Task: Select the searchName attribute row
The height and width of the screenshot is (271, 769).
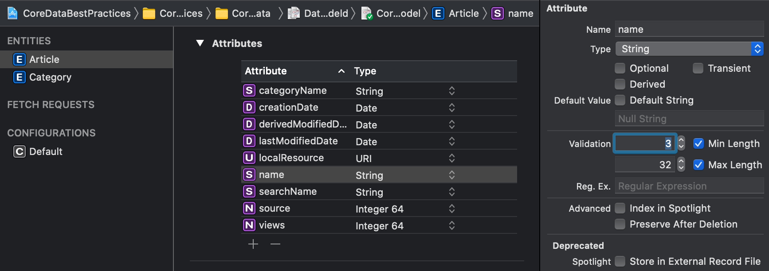Action: [287, 192]
